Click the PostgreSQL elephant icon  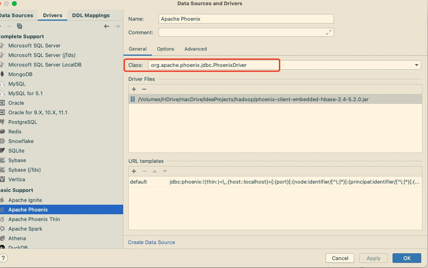point(2,122)
